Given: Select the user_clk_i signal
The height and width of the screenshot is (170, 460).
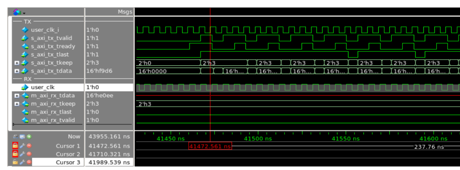Looking at the screenshot, I should 45,30.
